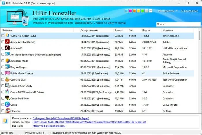
Task: Enable the Camtasia 2021 checkbox
Action: 3,79
